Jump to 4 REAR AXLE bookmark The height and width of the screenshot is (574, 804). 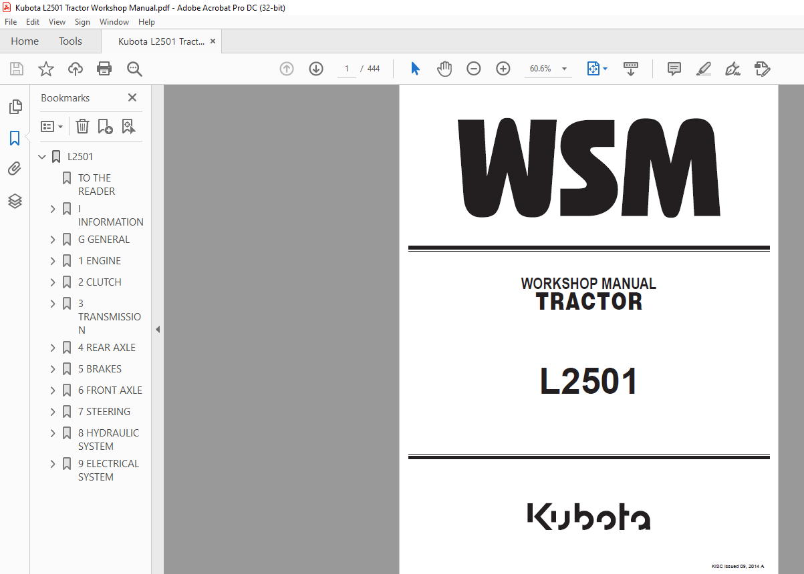tap(107, 348)
